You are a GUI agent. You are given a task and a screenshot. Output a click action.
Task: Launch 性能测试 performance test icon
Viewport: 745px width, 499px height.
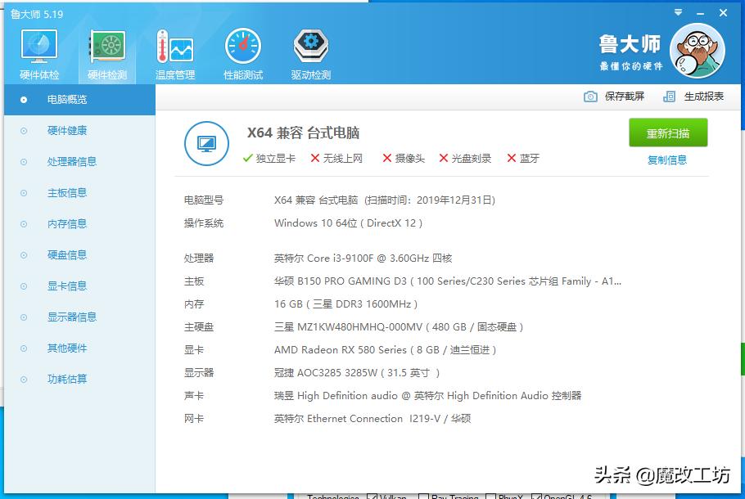pyautogui.click(x=242, y=51)
